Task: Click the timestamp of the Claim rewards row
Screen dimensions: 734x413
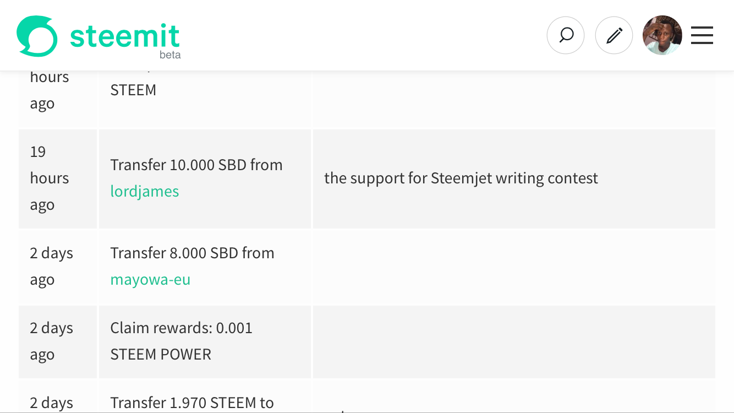Action: 51,341
